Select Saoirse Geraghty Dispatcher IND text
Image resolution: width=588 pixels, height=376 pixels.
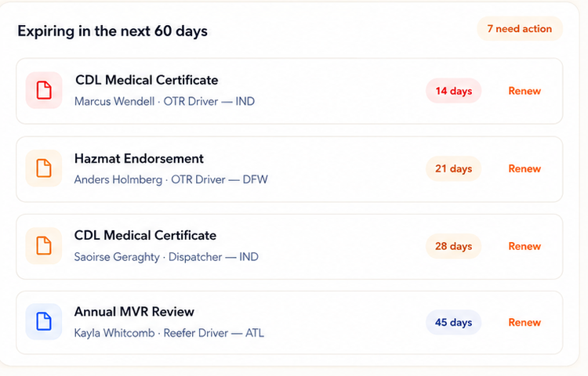[166, 257]
